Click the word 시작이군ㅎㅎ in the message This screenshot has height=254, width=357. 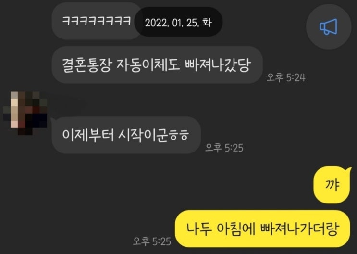153,135
